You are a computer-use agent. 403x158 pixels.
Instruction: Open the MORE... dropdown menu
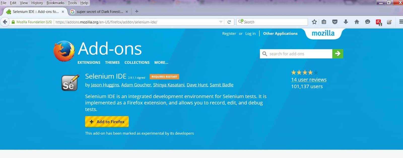coord(161,62)
